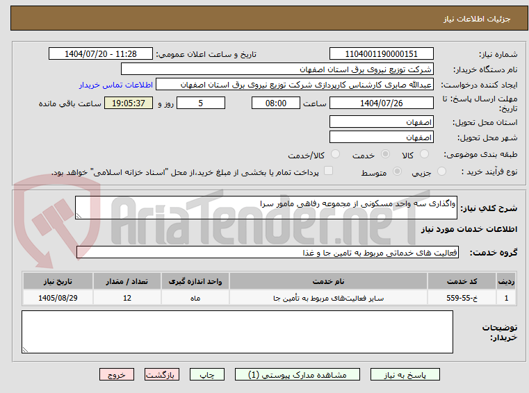The image size is (529, 393).
Task: Click resize handle of توضیحات خریدار textarea
Action: (x=25, y=350)
